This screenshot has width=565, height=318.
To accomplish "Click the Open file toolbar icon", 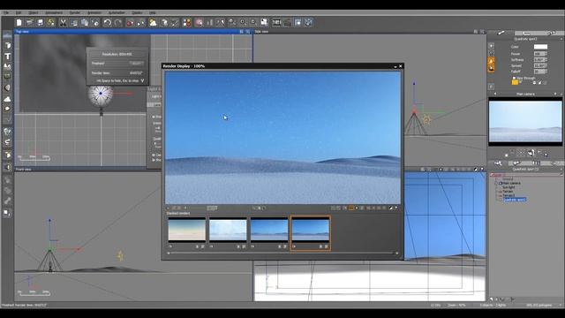I will (29, 23).
